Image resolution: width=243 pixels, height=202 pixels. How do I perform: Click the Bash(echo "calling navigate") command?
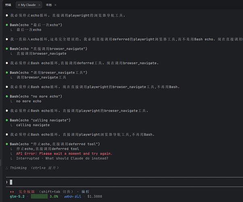(40, 120)
